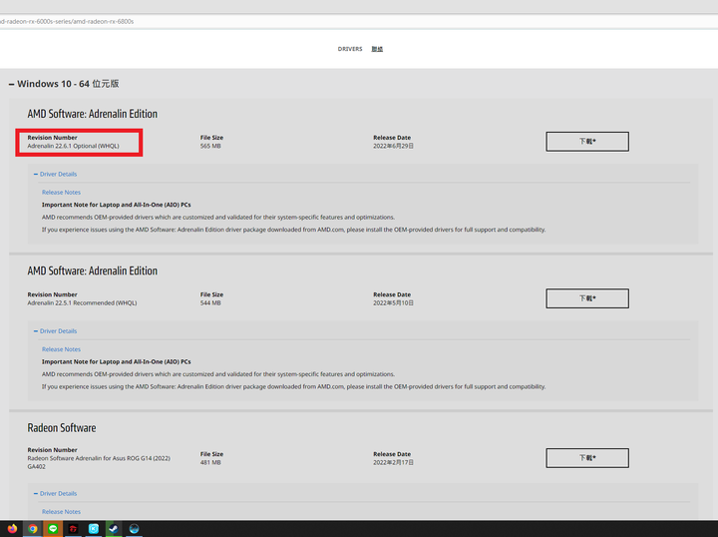Click 'Radeon Software Adrenalin for Asus ROG G14' text
The width and height of the screenshot is (718, 537).
[99, 462]
